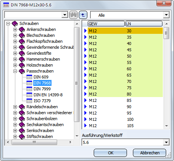The height and width of the screenshot is (161, 174).
Task: Click the LN column header
Action: (144, 24)
